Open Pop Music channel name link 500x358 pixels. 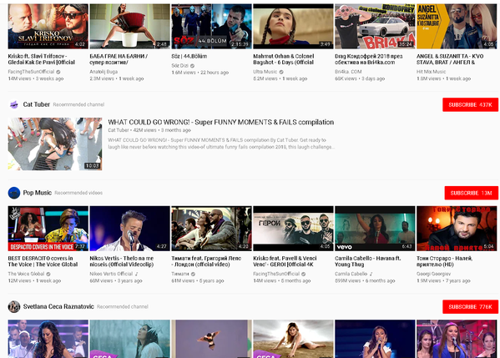(x=37, y=193)
